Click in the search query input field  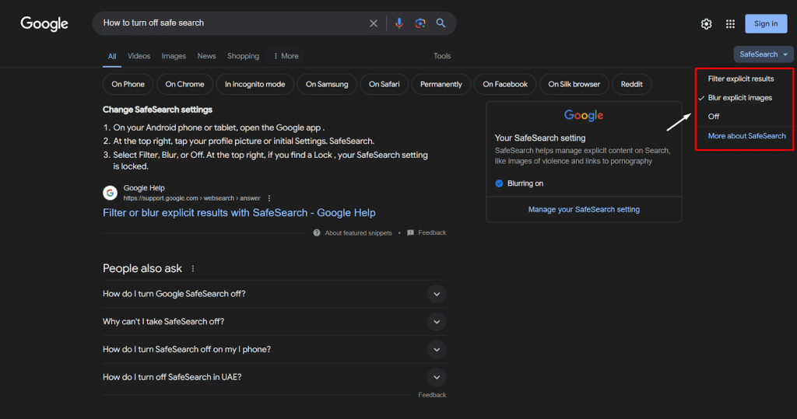231,23
